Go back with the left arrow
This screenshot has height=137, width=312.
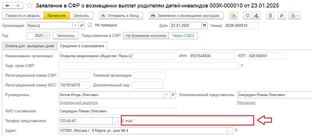coord(8,5)
